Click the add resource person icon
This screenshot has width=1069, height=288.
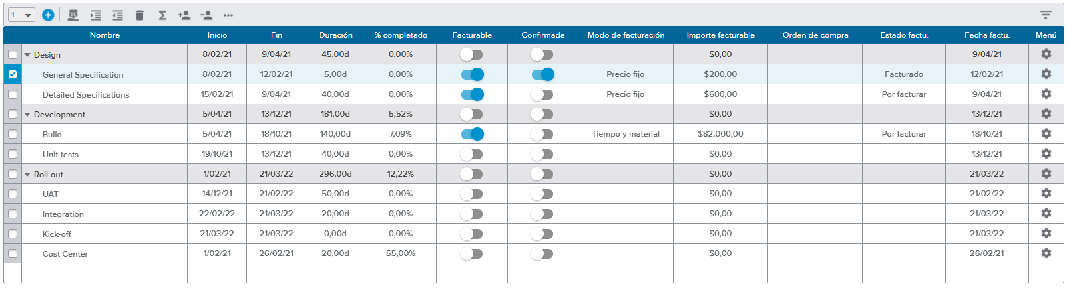pos(184,15)
